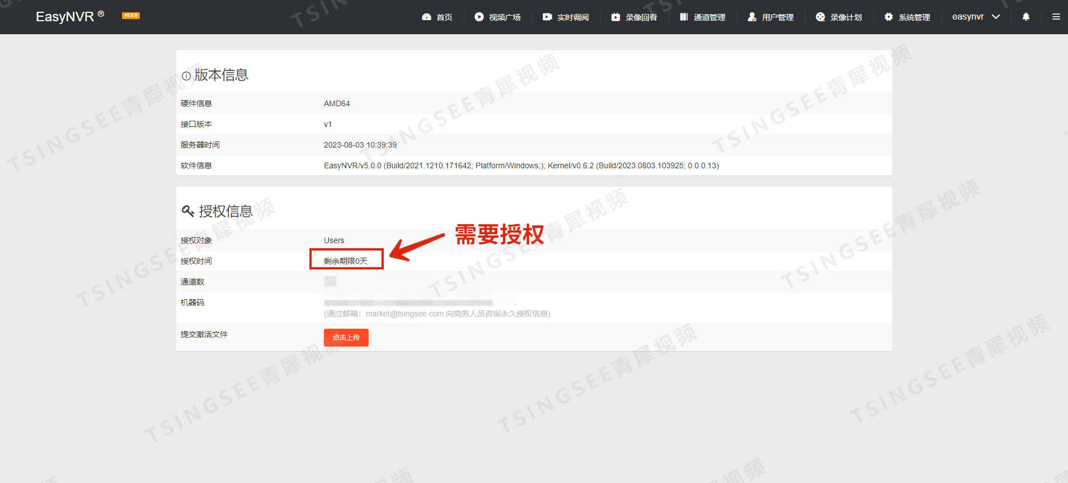Click the play icon for 视频广场
The image size is (1068, 483).
click(x=479, y=17)
